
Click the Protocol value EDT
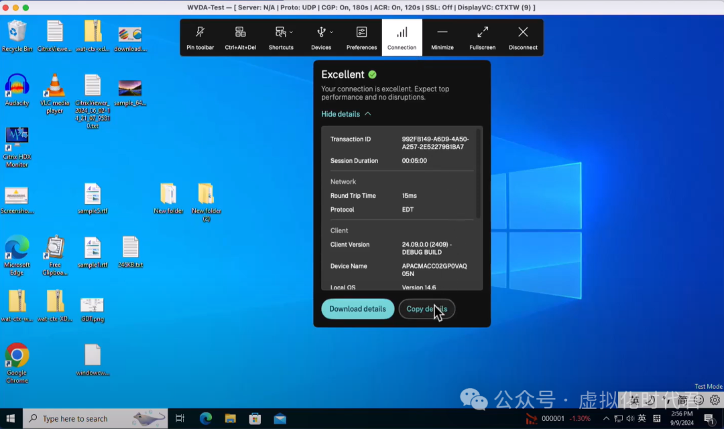coord(408,210)
